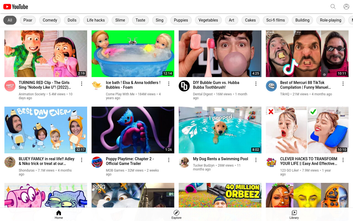Open My Dog Rents a Swimming Pool title

[221, 159]
